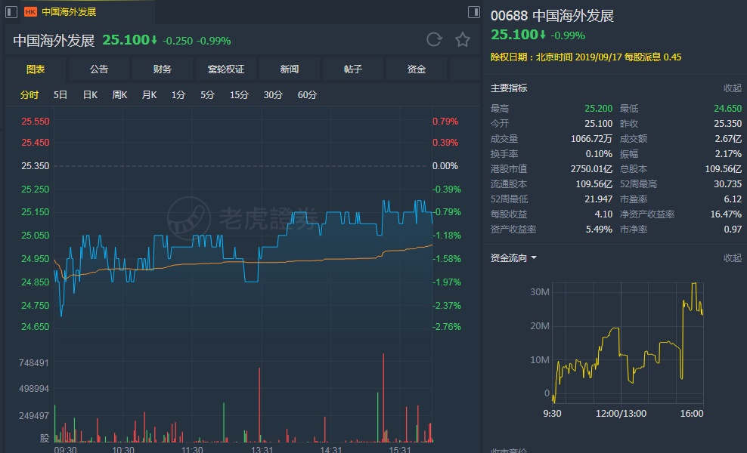Image resolution: width=747 pixels, height=453 pixels.
Task: Select the 15分 chart period
Action: click(239, 94)
